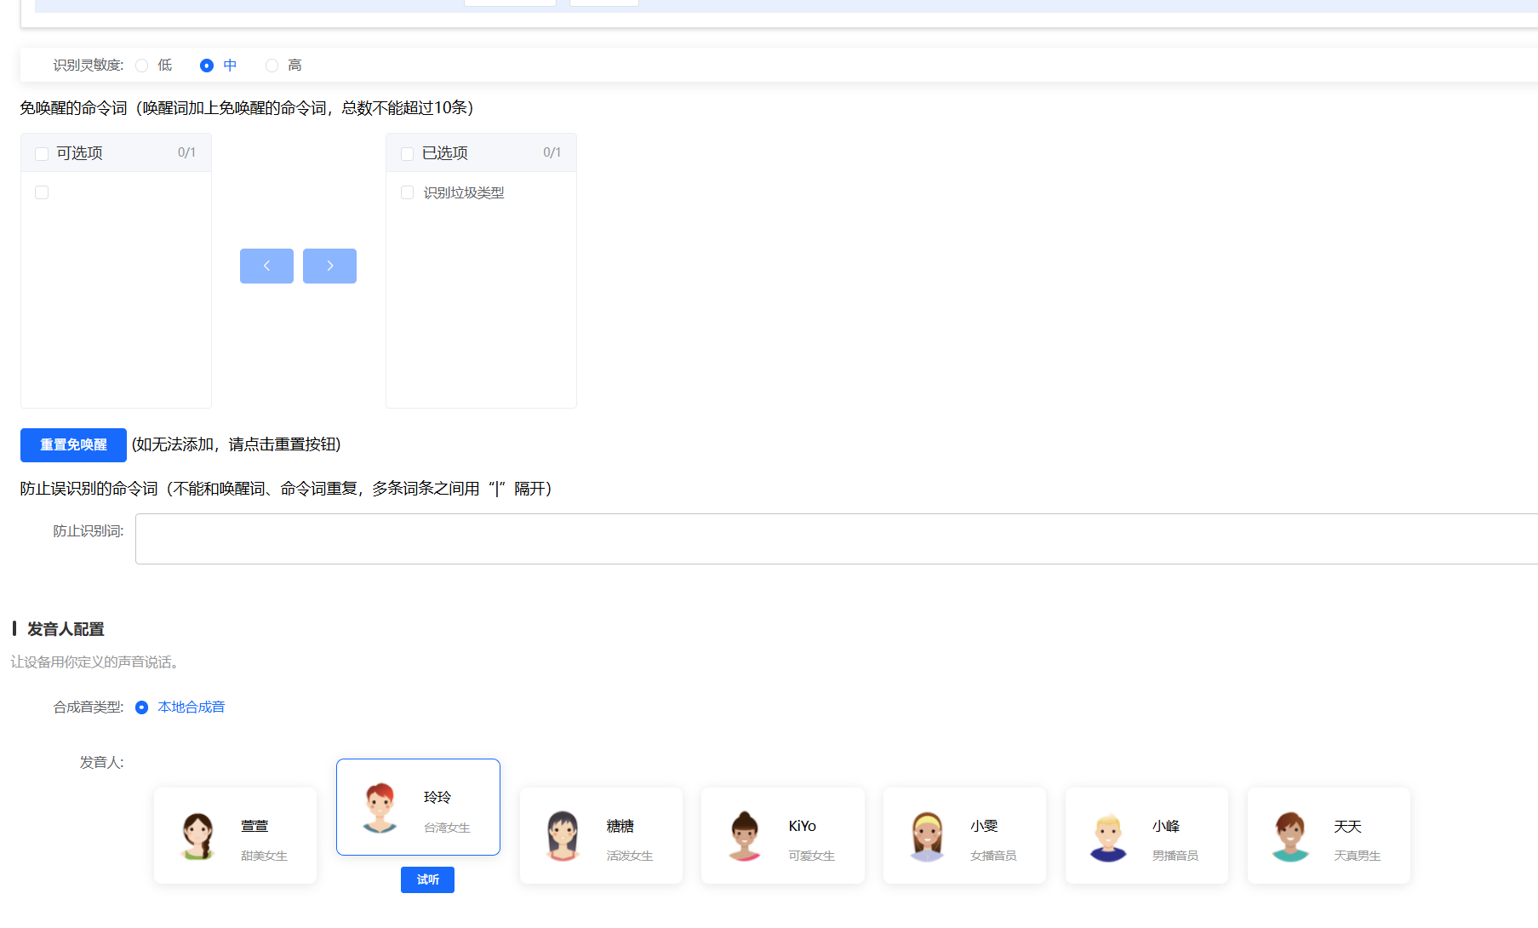The width and height of the screenshot is (1538, 928).
Task: Choose the 小峰 男播音员 voice card
Action: (x=1146, y=835)
